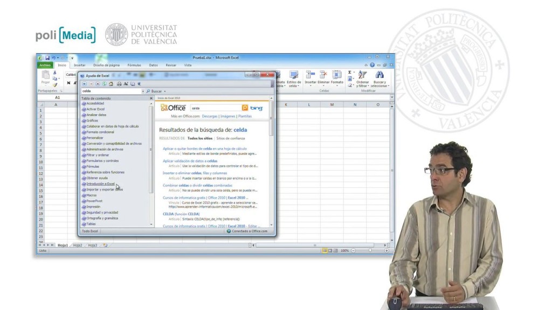Click the zoom in plus button

[x=387, y=251]
